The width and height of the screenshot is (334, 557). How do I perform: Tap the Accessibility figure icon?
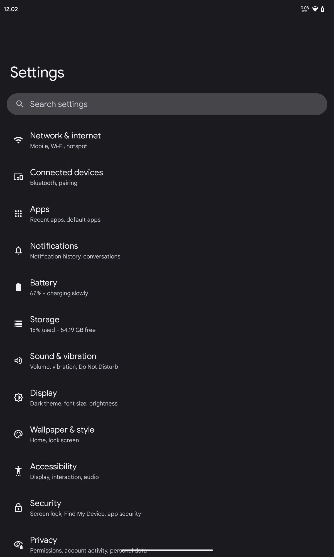18,471
